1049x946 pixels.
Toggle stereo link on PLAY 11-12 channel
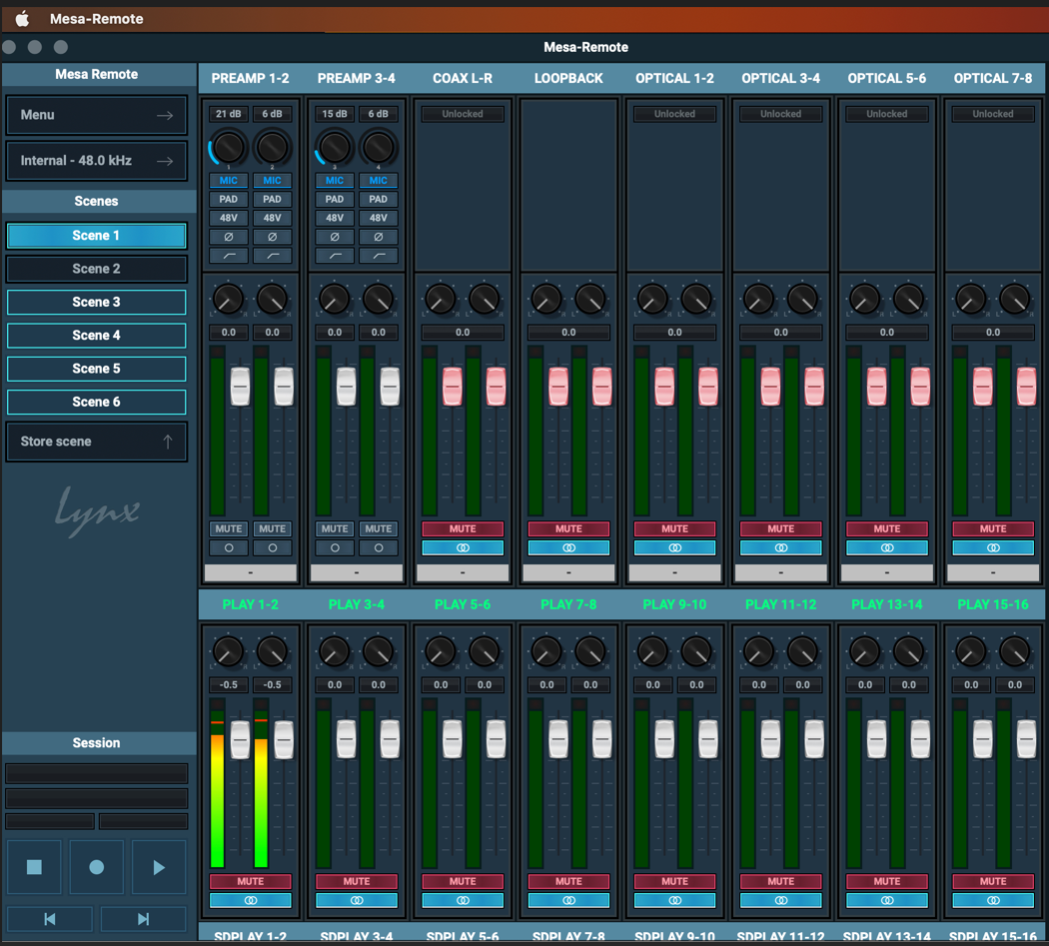pyautogui.click(x=780, y=900)
